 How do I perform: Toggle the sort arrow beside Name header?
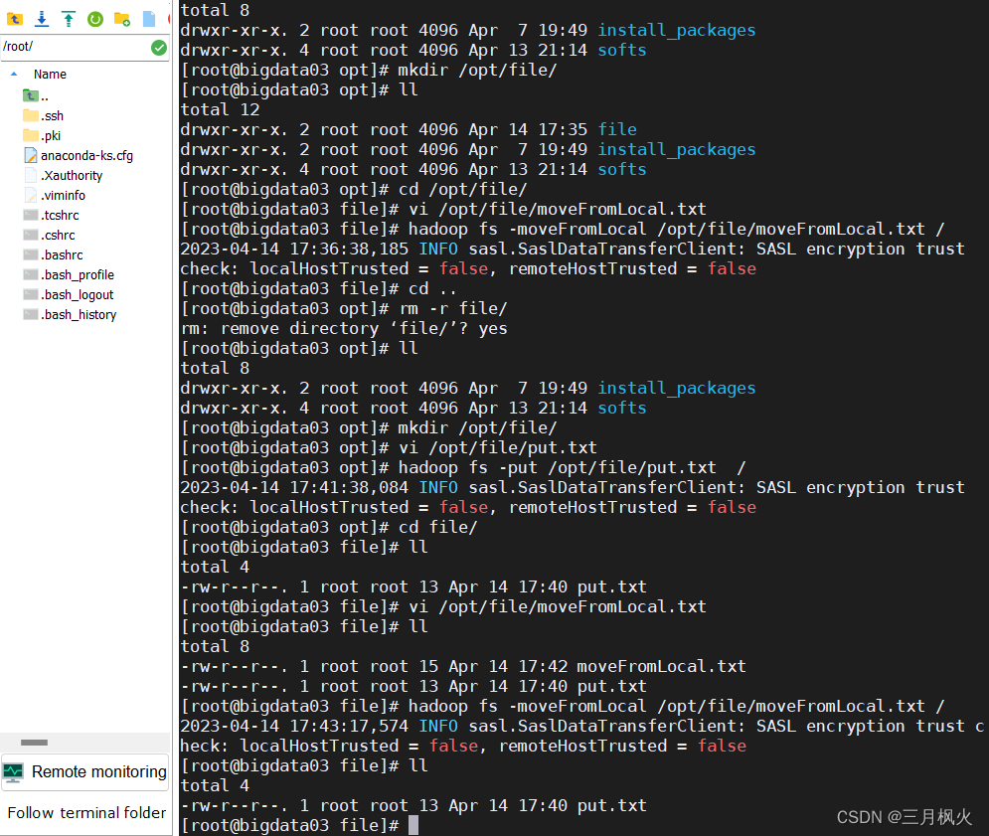pos(14,74)
